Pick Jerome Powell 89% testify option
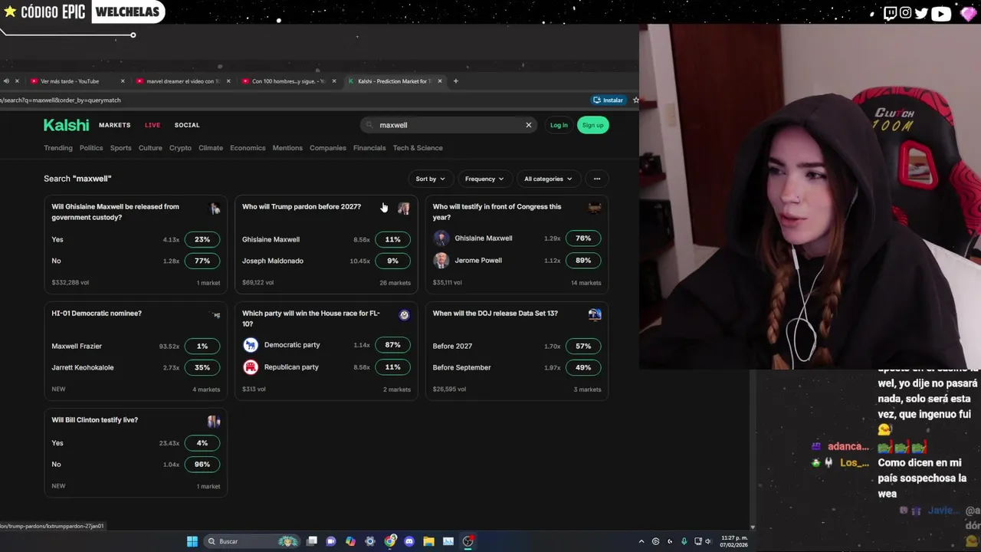This screenshot has width=981, height=552. tap(583, 261)
